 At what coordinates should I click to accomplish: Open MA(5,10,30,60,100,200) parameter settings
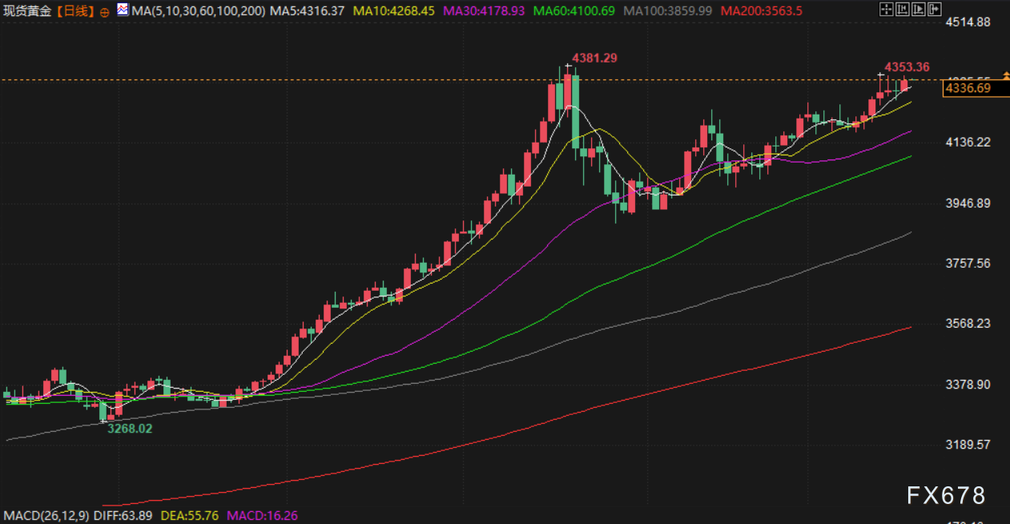tap(198, 11)
